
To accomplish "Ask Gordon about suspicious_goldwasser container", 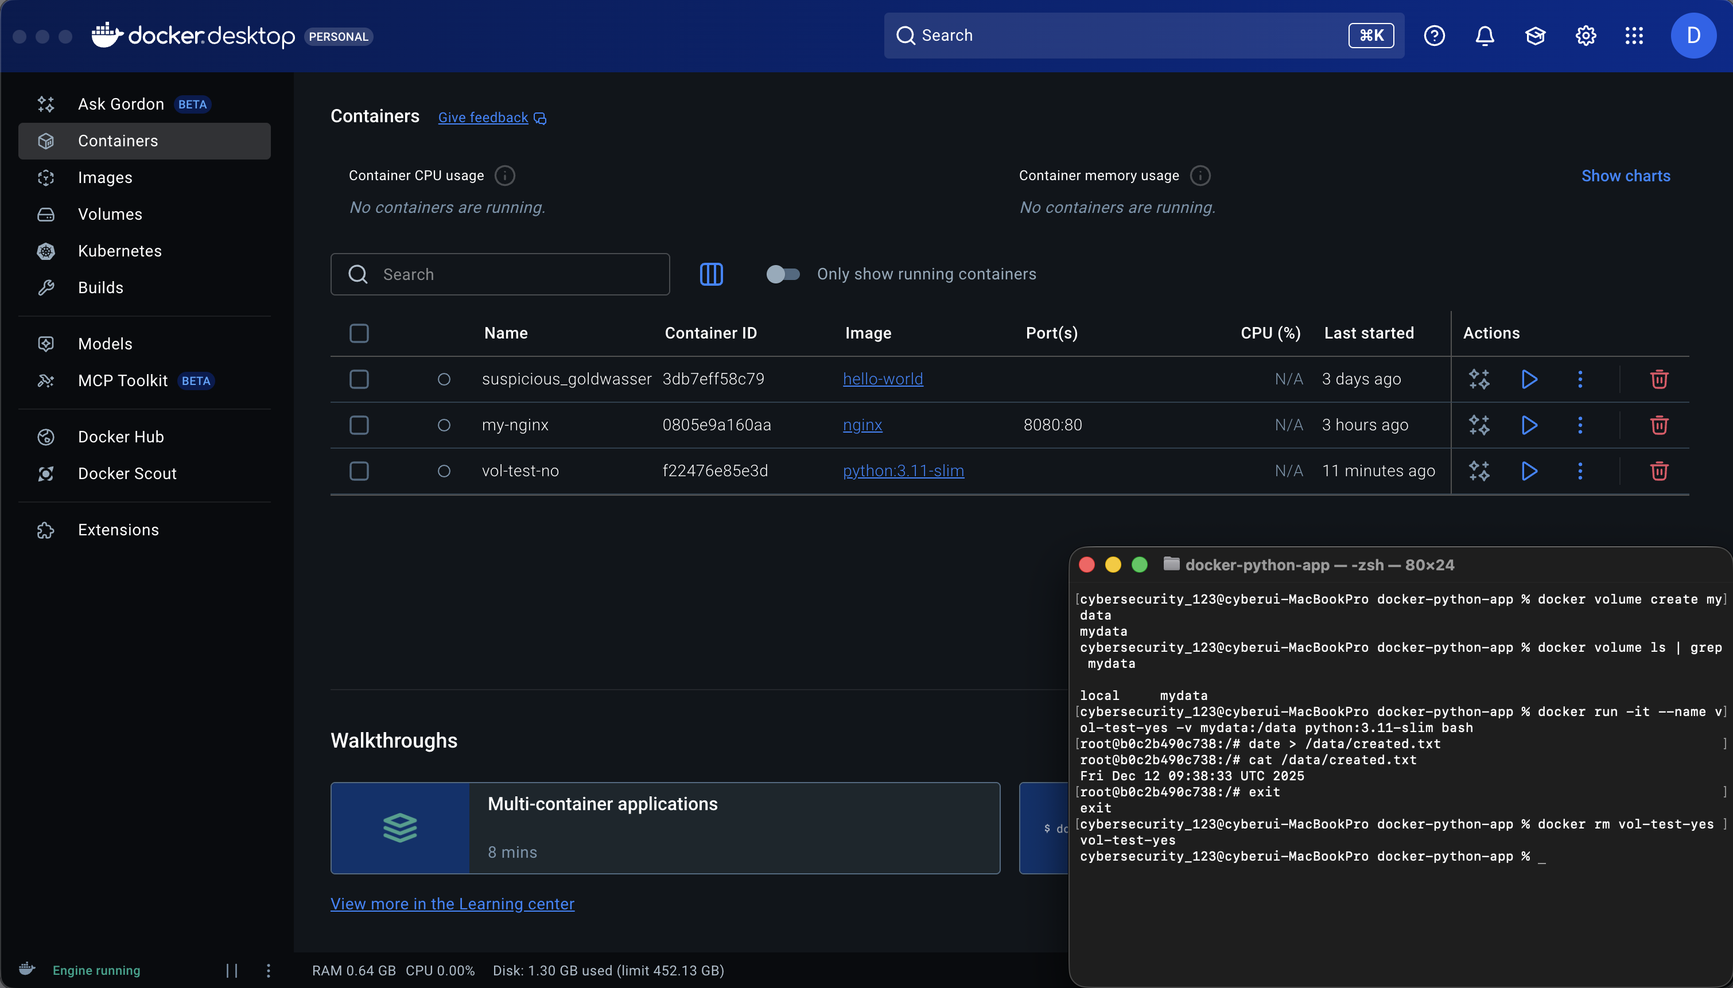I will click(1479, 379).
